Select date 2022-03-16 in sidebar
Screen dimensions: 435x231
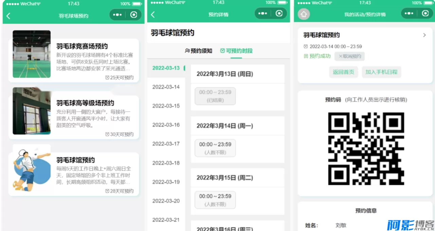[166, 125]
